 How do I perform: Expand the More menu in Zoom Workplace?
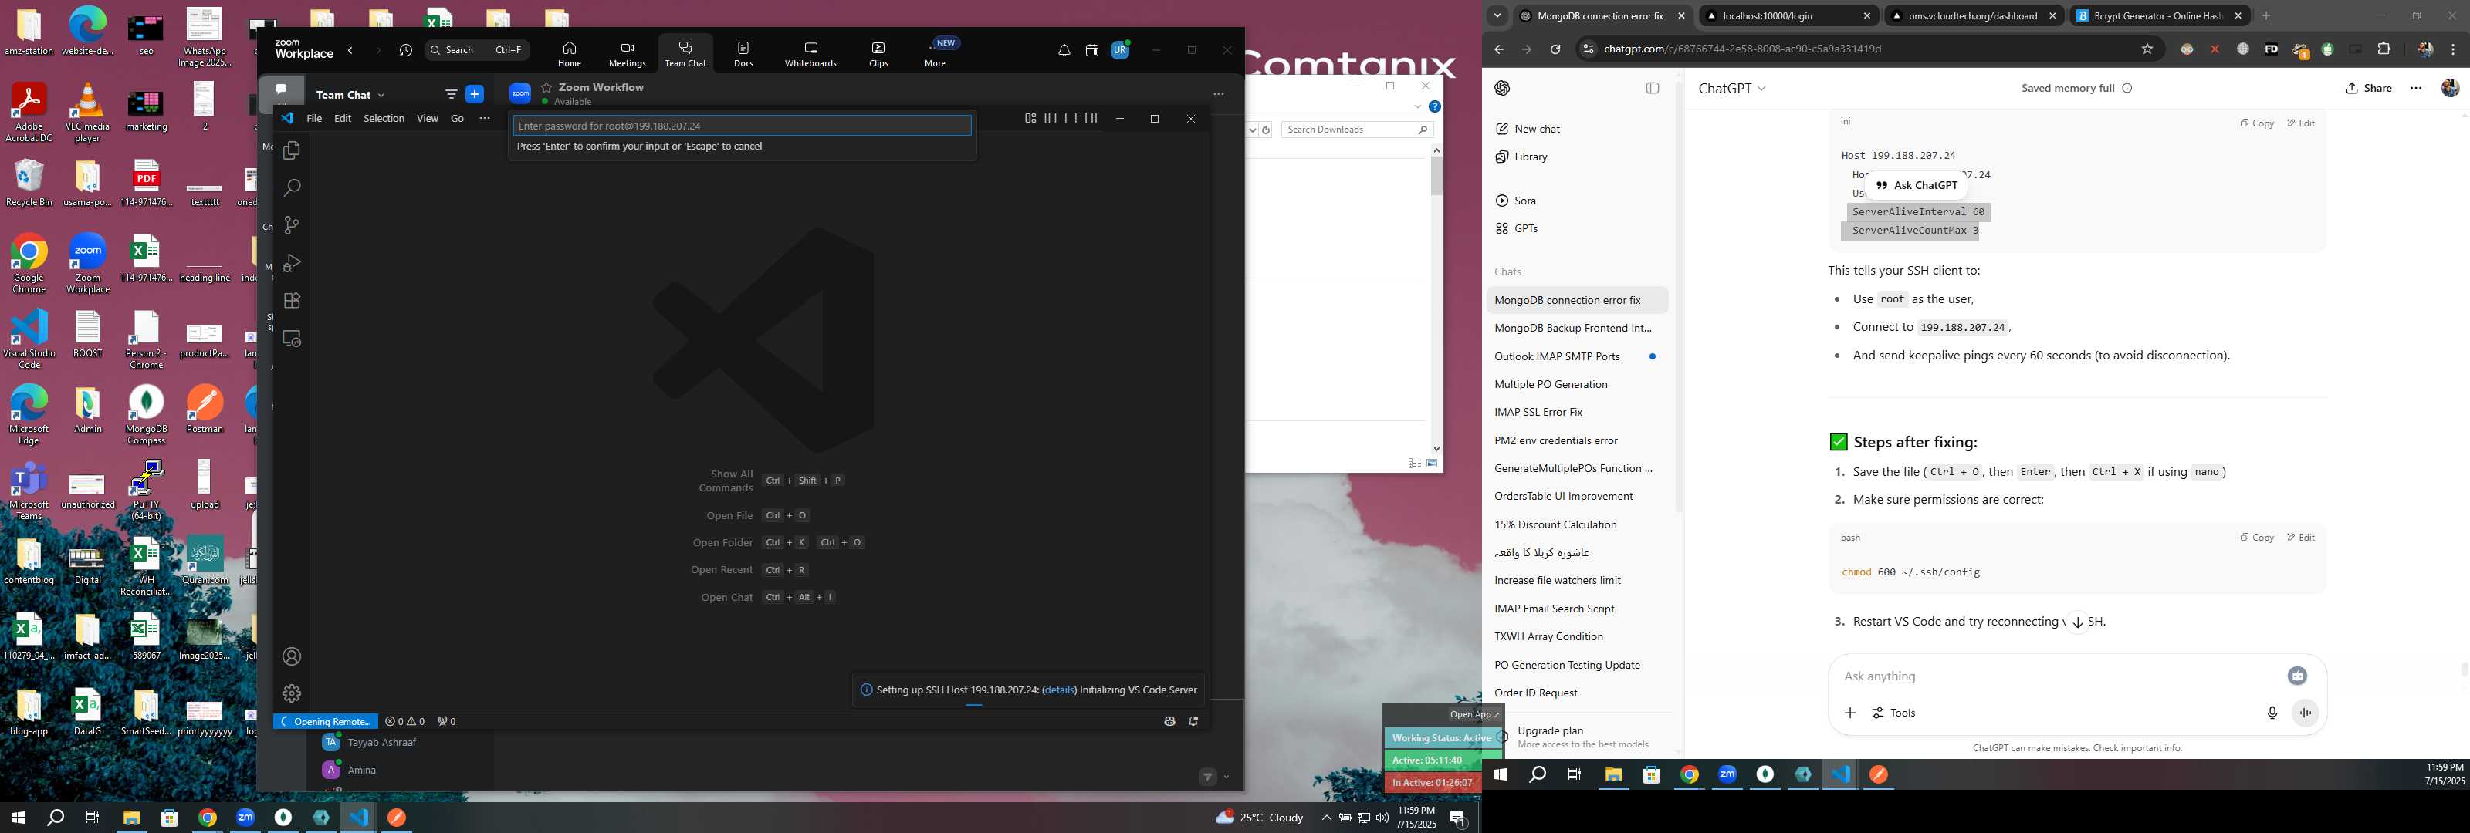pos(935,54)
